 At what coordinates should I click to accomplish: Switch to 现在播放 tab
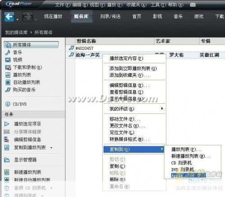53,17
